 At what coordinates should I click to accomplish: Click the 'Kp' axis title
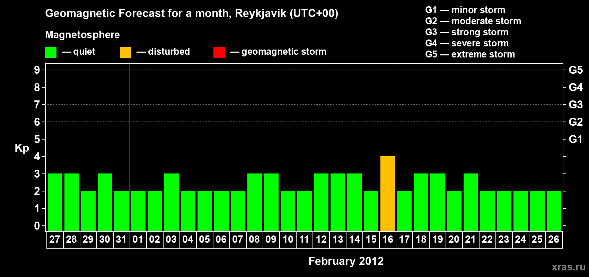22,148
